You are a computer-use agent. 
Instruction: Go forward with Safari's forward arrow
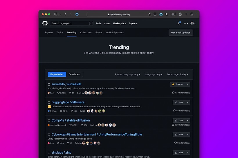pyautogui.click(x=71, y=14)
